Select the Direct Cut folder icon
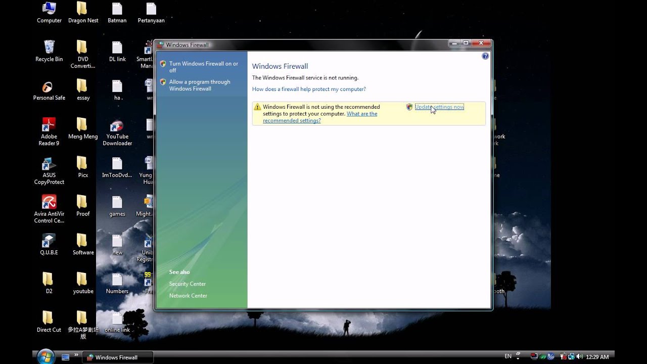Viewport: 647px width, 364px height. click(49, 322)
